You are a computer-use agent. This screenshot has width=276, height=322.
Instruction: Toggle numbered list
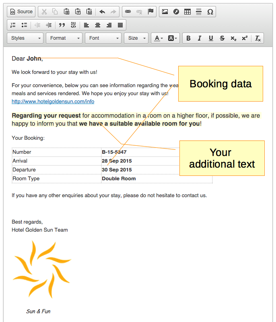pos(13,25)
